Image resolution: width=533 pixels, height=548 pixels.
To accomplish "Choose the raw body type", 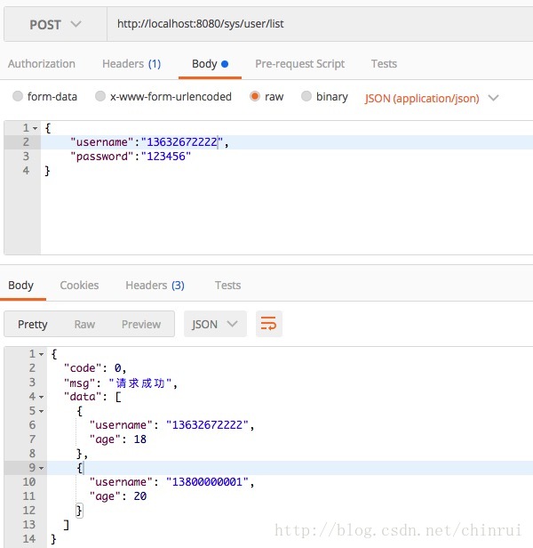I will tap(256, 97).
